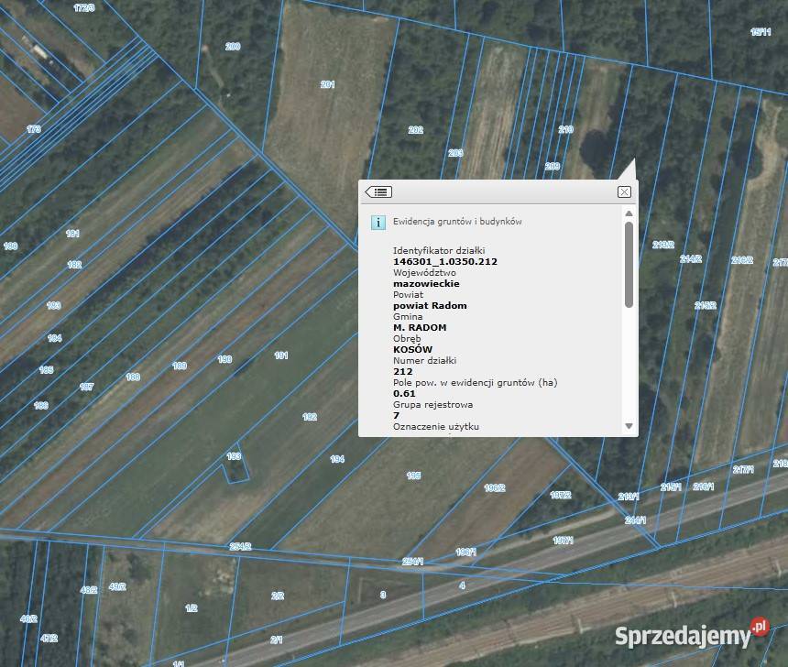Select parcel 202 on the map

point(415,130)
